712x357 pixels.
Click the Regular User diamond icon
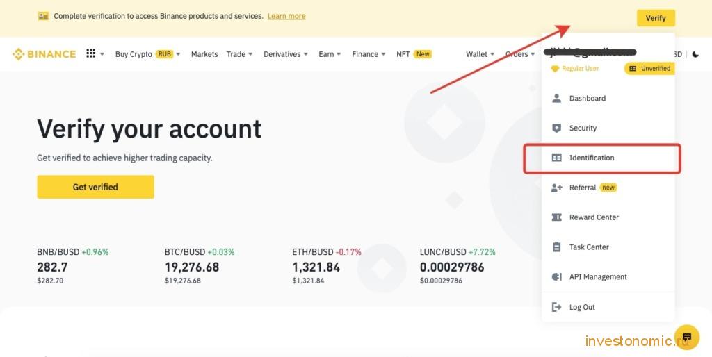coord(554,69)
